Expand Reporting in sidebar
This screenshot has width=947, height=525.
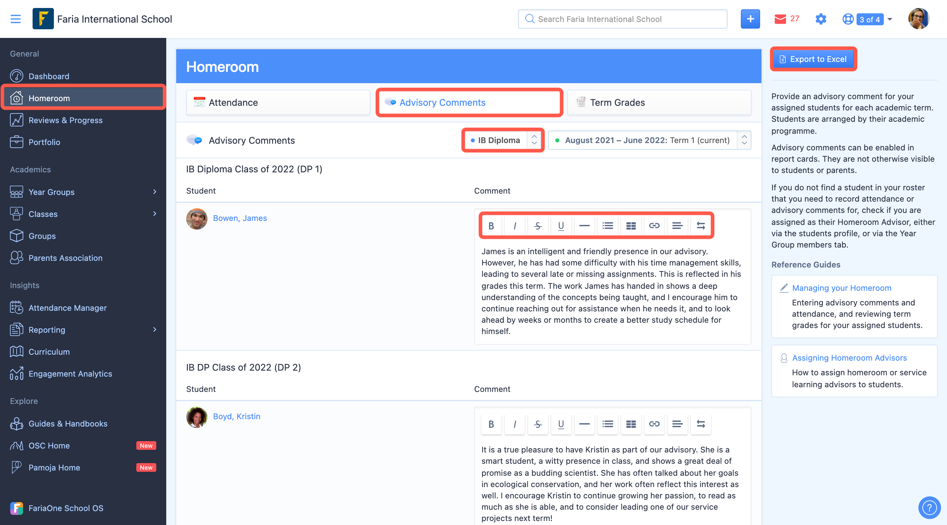tap(154, 330)
